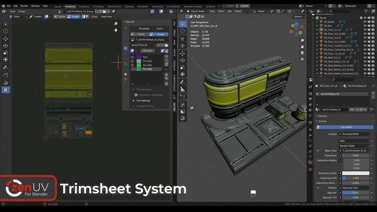Select the Rotate tool in UV editor toolbar

click(5, 46)
